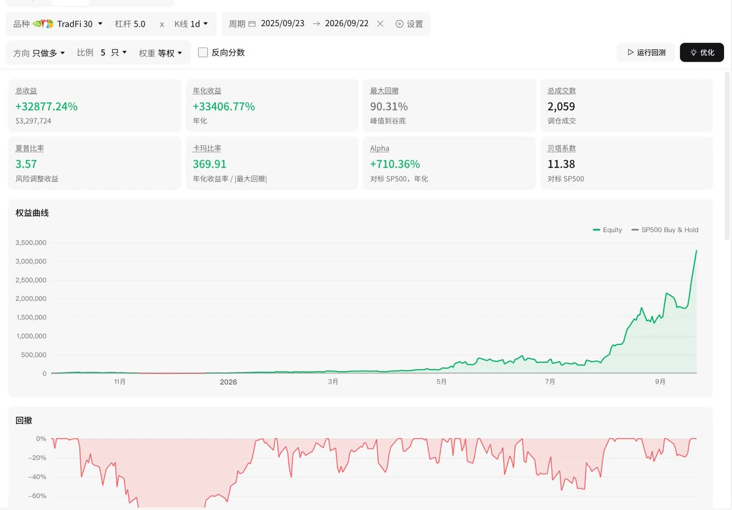Click the beta value 11.38
Screen dimensions: 732x510
point(561,164)
